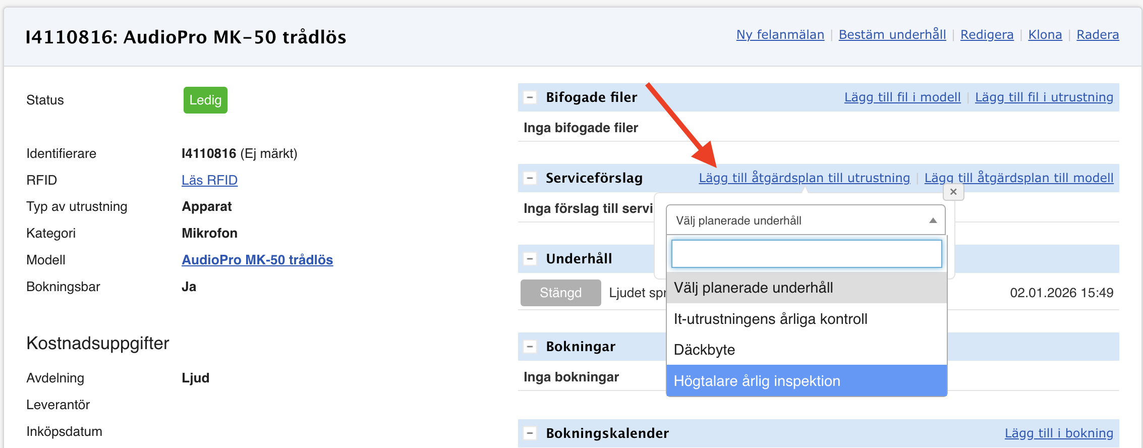Click Lägg till åtgärdsplan till modell
The width and height of the screenshot is (1143, 448).
tap(1019, 178)
